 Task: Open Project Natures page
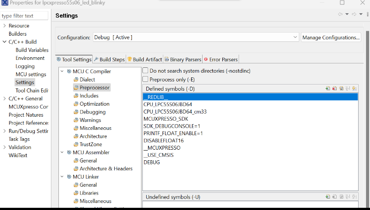pos(26,115)
